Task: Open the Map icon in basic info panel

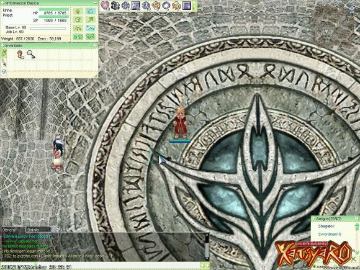Action: coord(90,28)
